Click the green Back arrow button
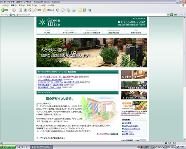Screen dimensions: 186x149 [x=3, y=10]
